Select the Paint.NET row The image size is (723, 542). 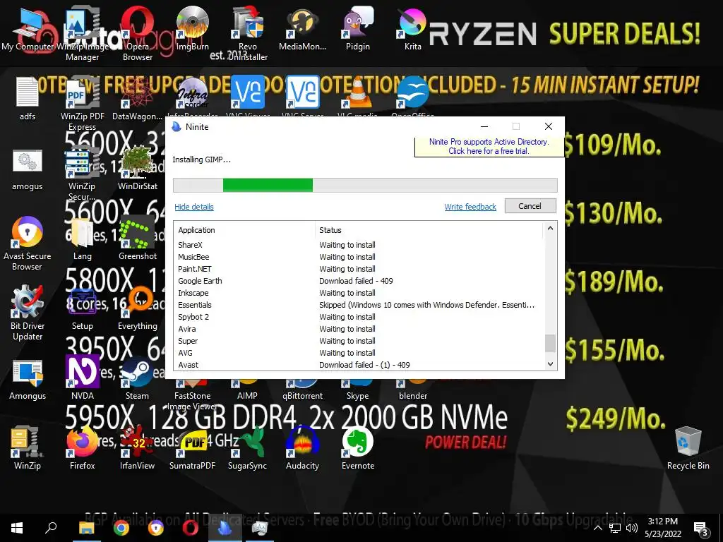(359, 269)
